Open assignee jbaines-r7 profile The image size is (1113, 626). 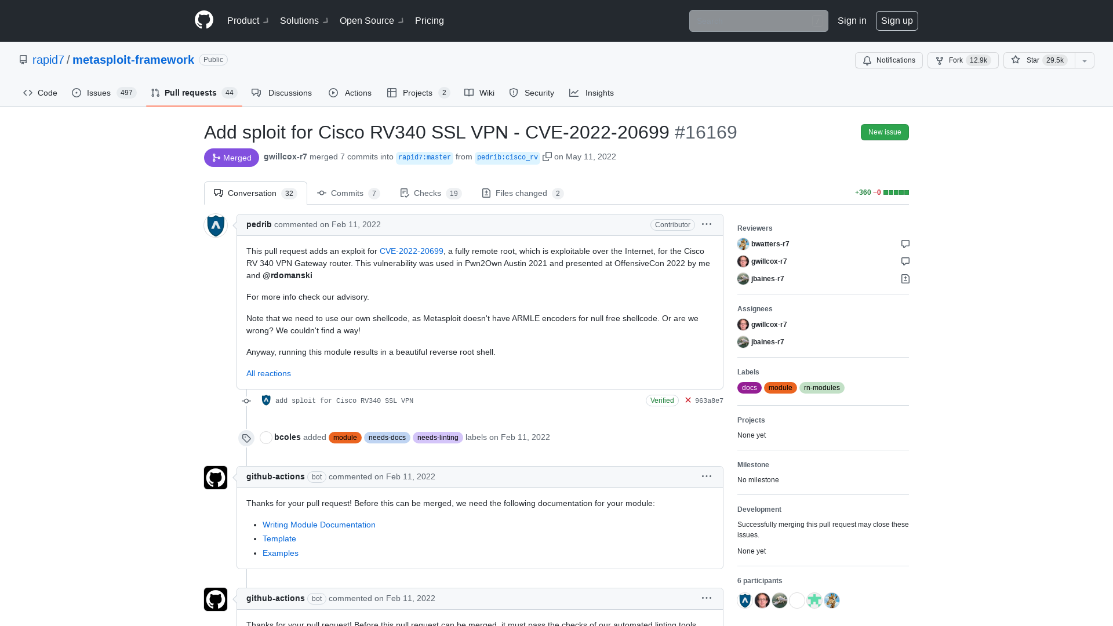pos(768,342)
